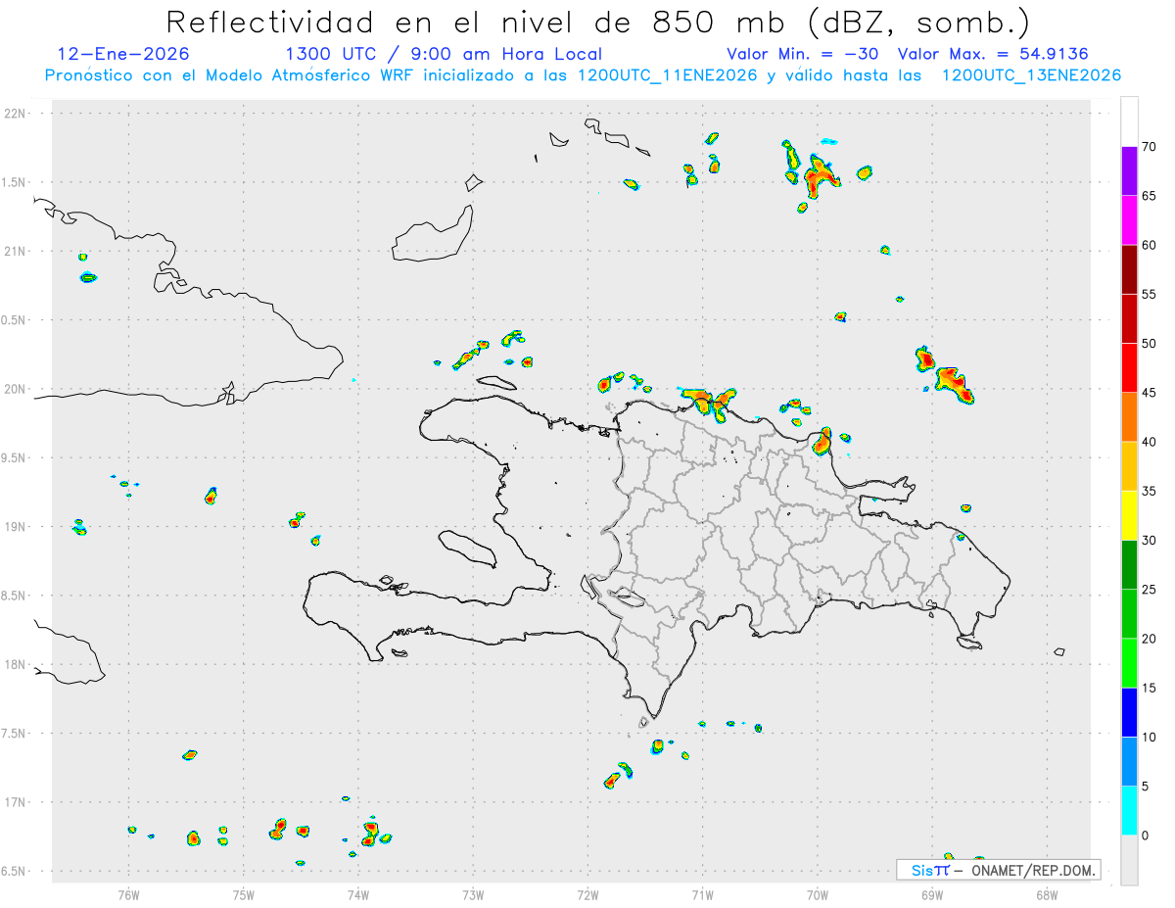Click the colorbar label "65"
This screenshot has height=908, width=1175.
[1150, 196]
